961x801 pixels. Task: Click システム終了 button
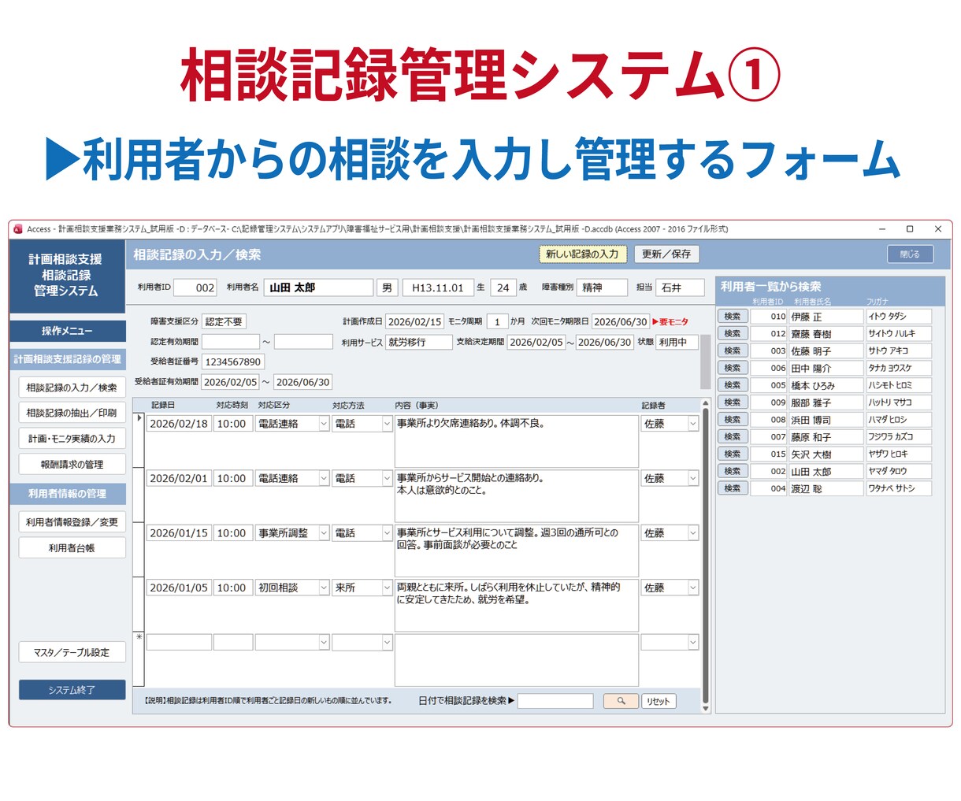click(72, 690)
